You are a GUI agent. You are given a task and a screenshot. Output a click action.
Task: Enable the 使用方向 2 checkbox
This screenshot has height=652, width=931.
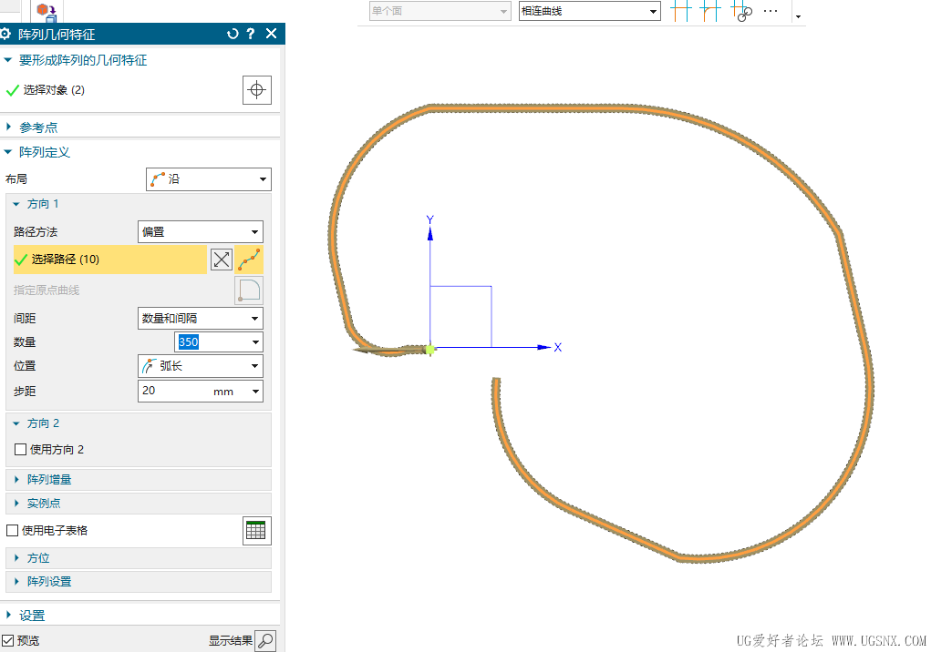20,449
